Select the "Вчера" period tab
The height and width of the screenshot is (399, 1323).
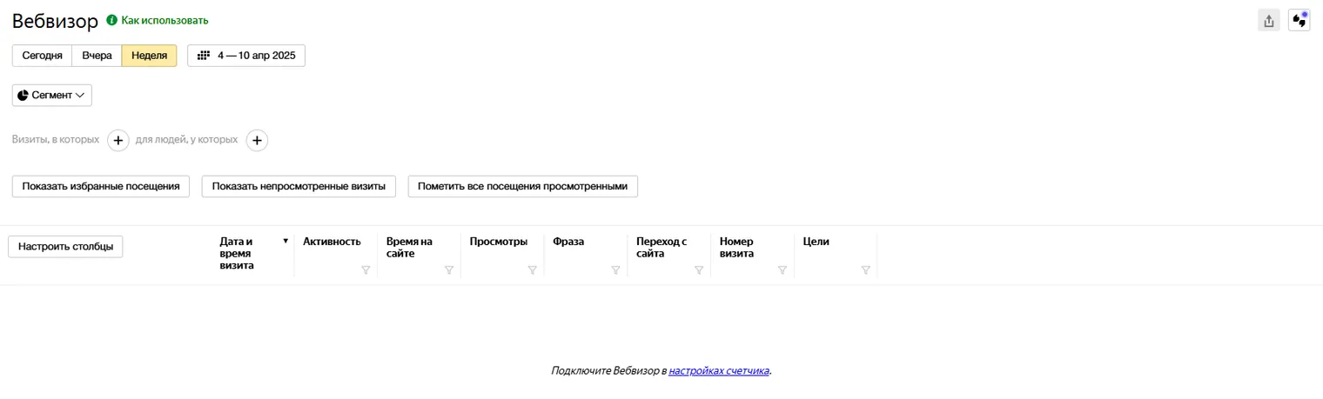tap(97, 56)
